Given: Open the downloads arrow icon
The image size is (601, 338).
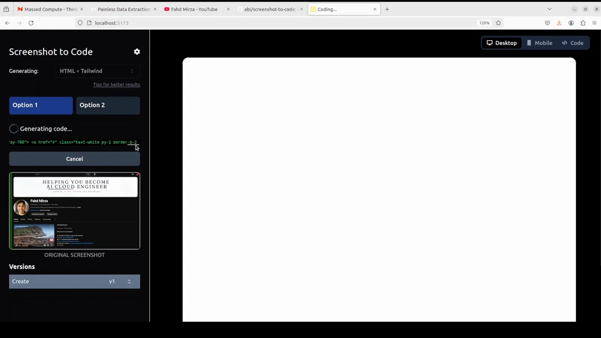Looking at the screenshot, I should (x=559, y=23).
